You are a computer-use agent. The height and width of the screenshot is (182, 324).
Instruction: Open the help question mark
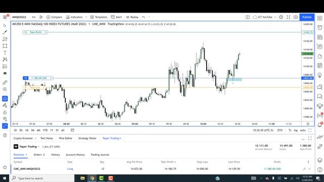tap(319, 170)
